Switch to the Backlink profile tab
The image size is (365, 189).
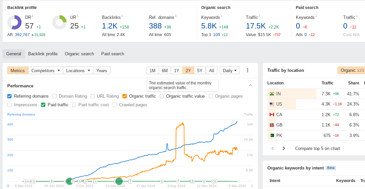pos(43,54)
